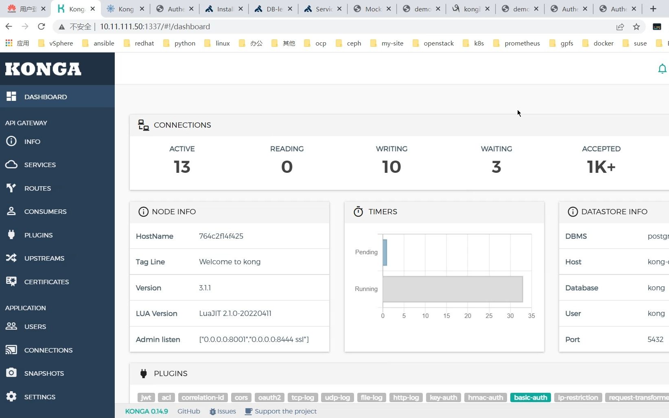Click the browser address bar URL
669x418 pixels.
tap(155, 27)
